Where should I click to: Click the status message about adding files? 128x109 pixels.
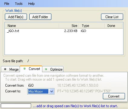pos(75,106)
